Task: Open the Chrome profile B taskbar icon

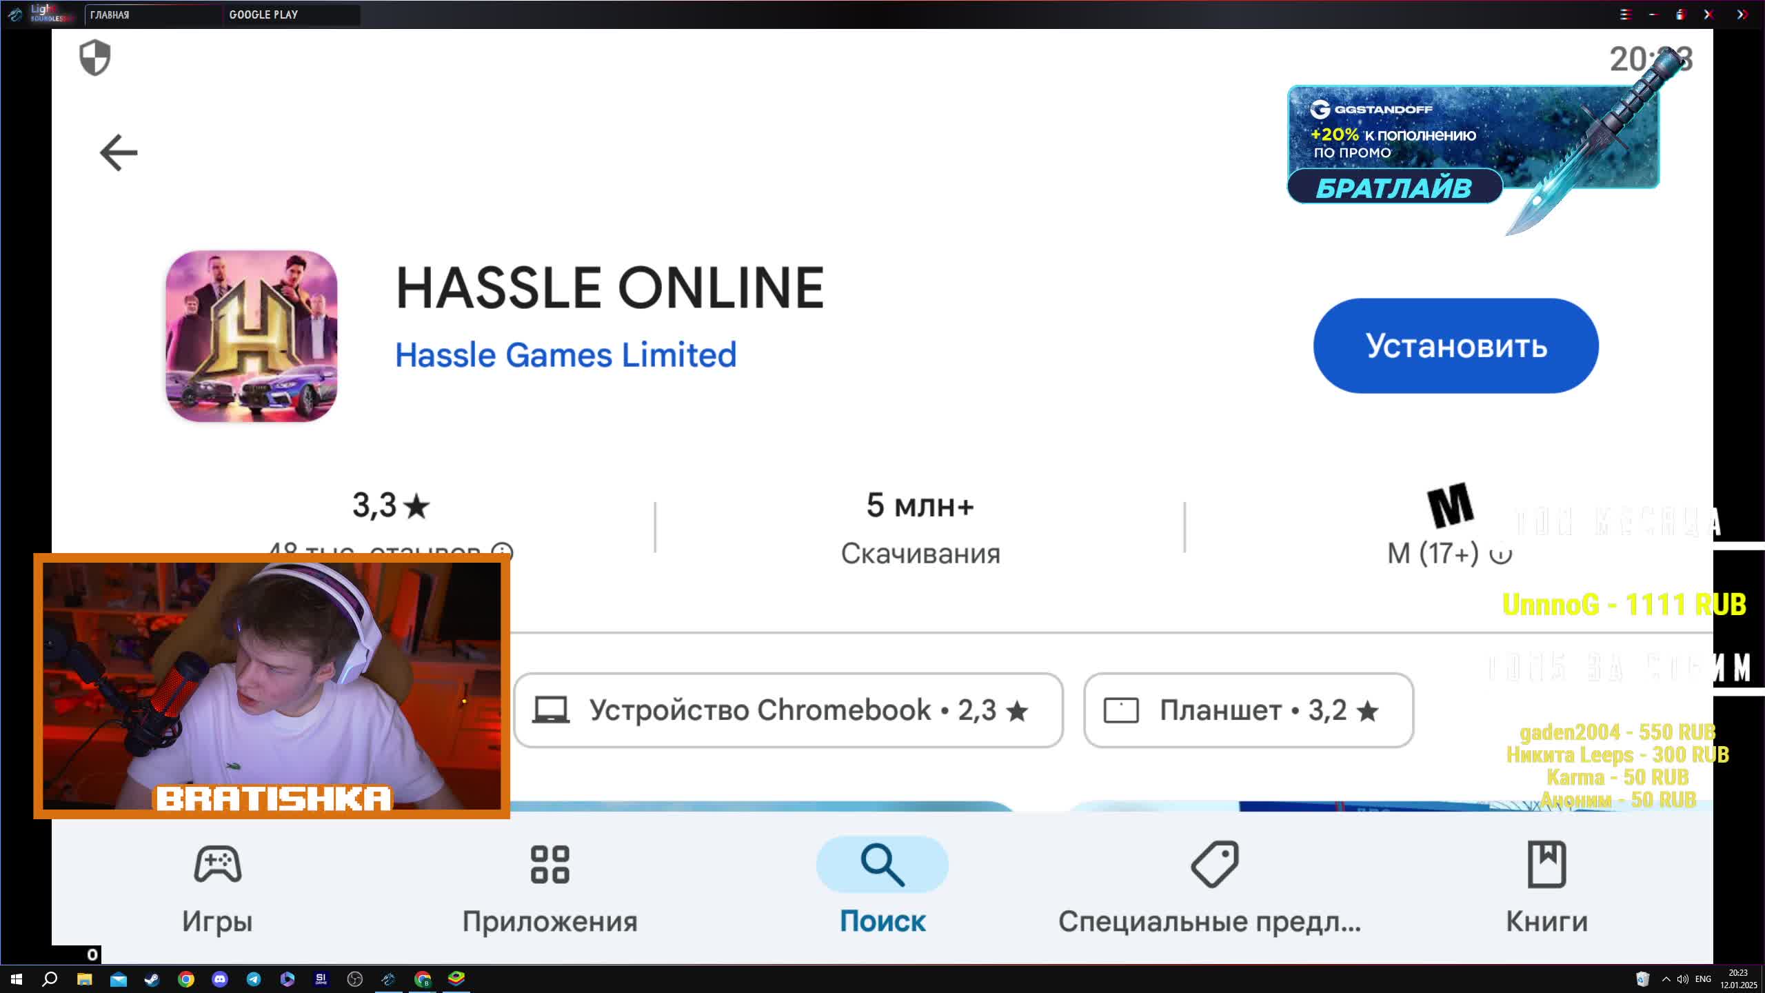Action: click(x=423, y=979)
